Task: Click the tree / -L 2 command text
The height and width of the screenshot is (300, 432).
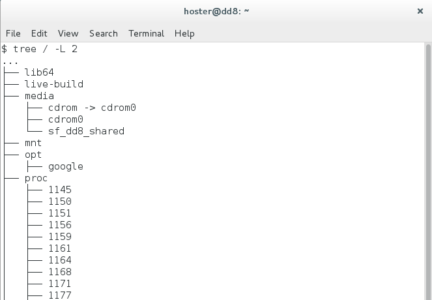Action: [45, 49]
